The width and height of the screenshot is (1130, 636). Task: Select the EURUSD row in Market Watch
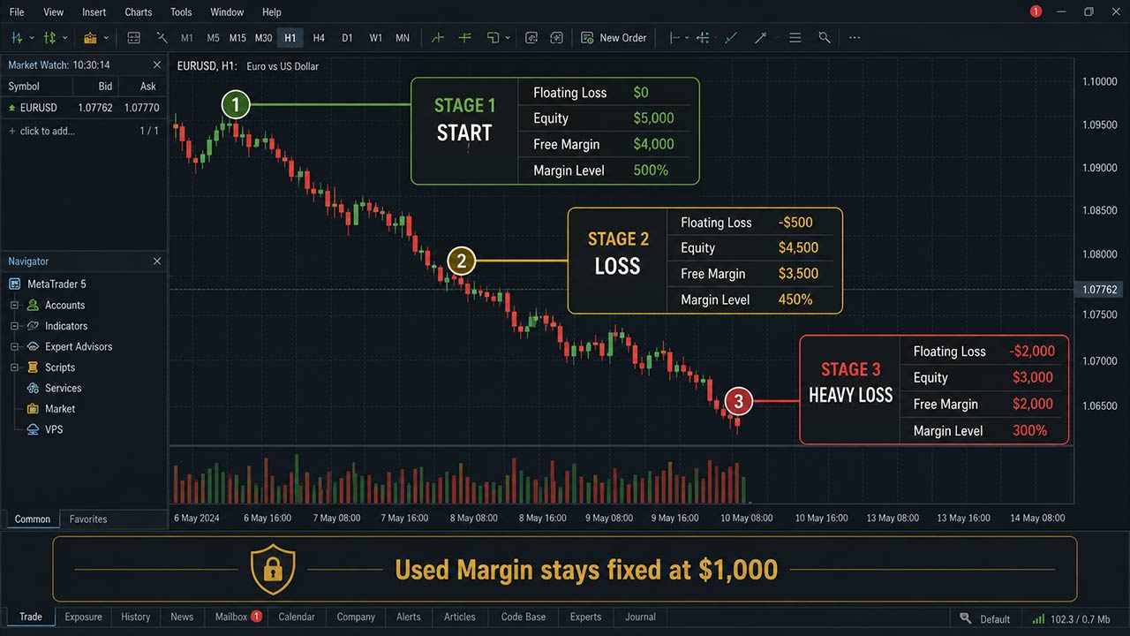84,108
